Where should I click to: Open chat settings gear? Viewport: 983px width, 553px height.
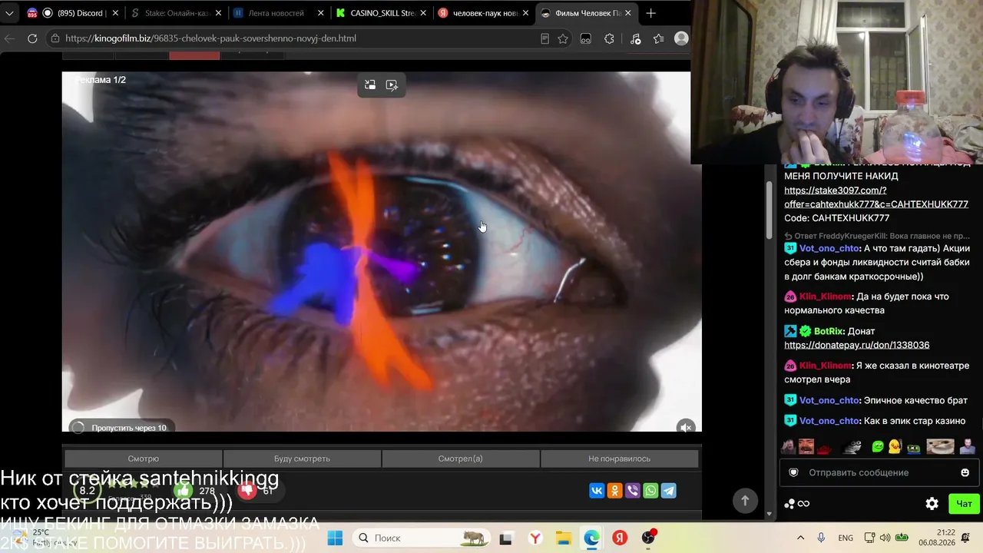(932, 504)
